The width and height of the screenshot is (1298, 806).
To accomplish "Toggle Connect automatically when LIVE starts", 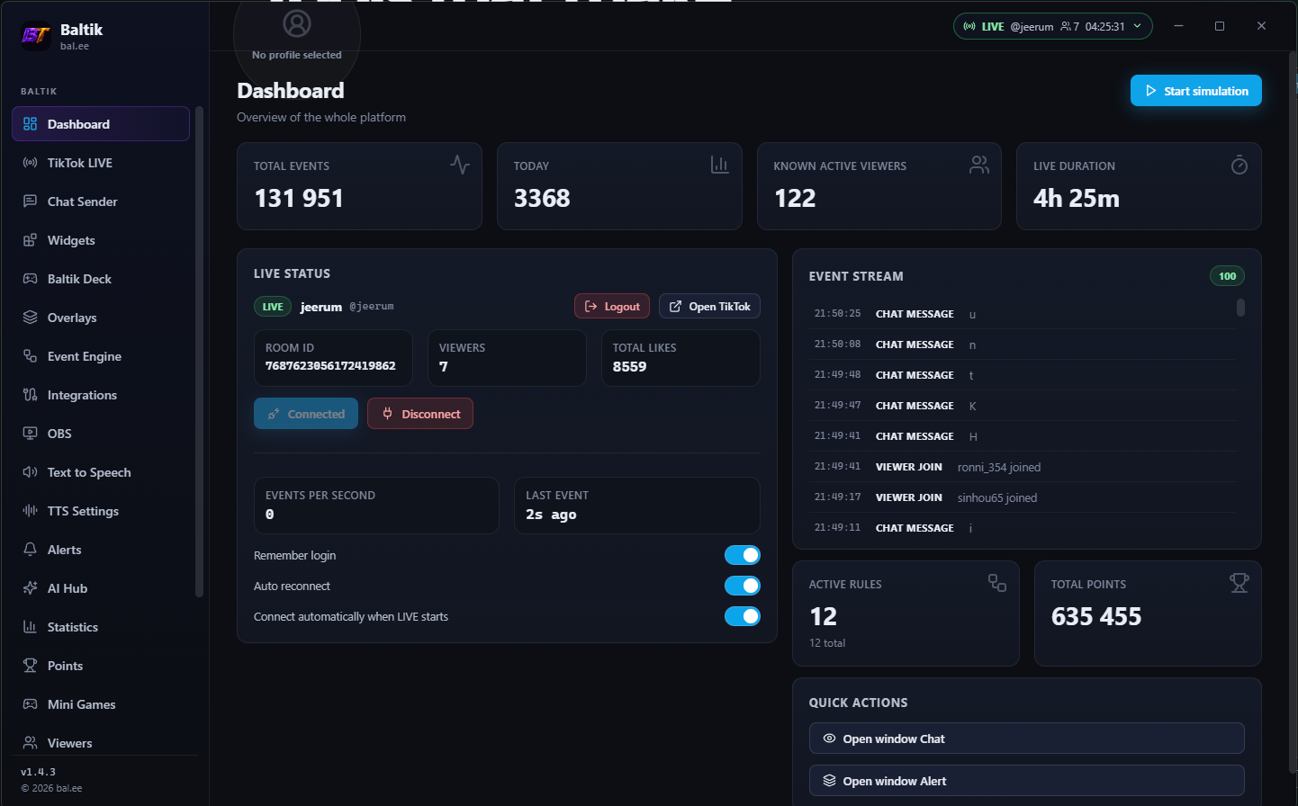I will point(743,616).
